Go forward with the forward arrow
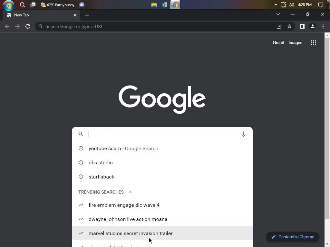The height and width of the screenshot is (247, 330). (17, 26)
